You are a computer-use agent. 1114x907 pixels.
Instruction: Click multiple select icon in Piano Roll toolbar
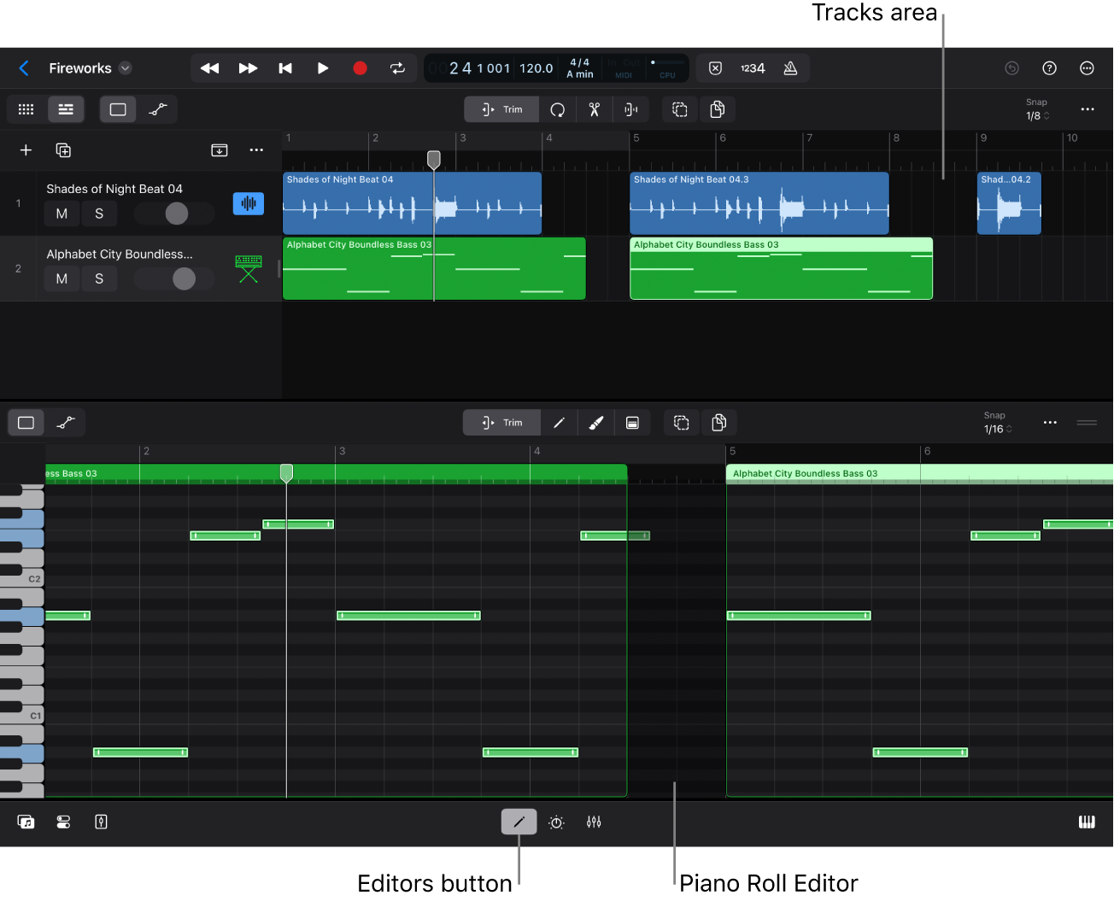pyautogui.click(x=682, y=423)
